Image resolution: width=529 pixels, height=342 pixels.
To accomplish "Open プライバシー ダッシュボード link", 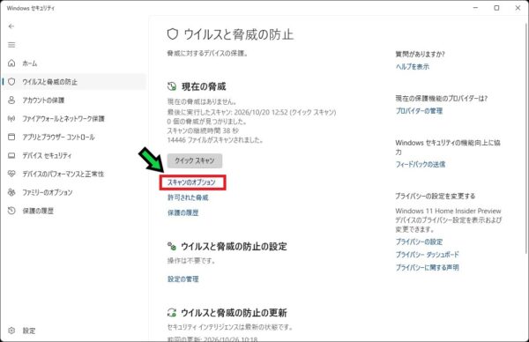I will point(427,255).
